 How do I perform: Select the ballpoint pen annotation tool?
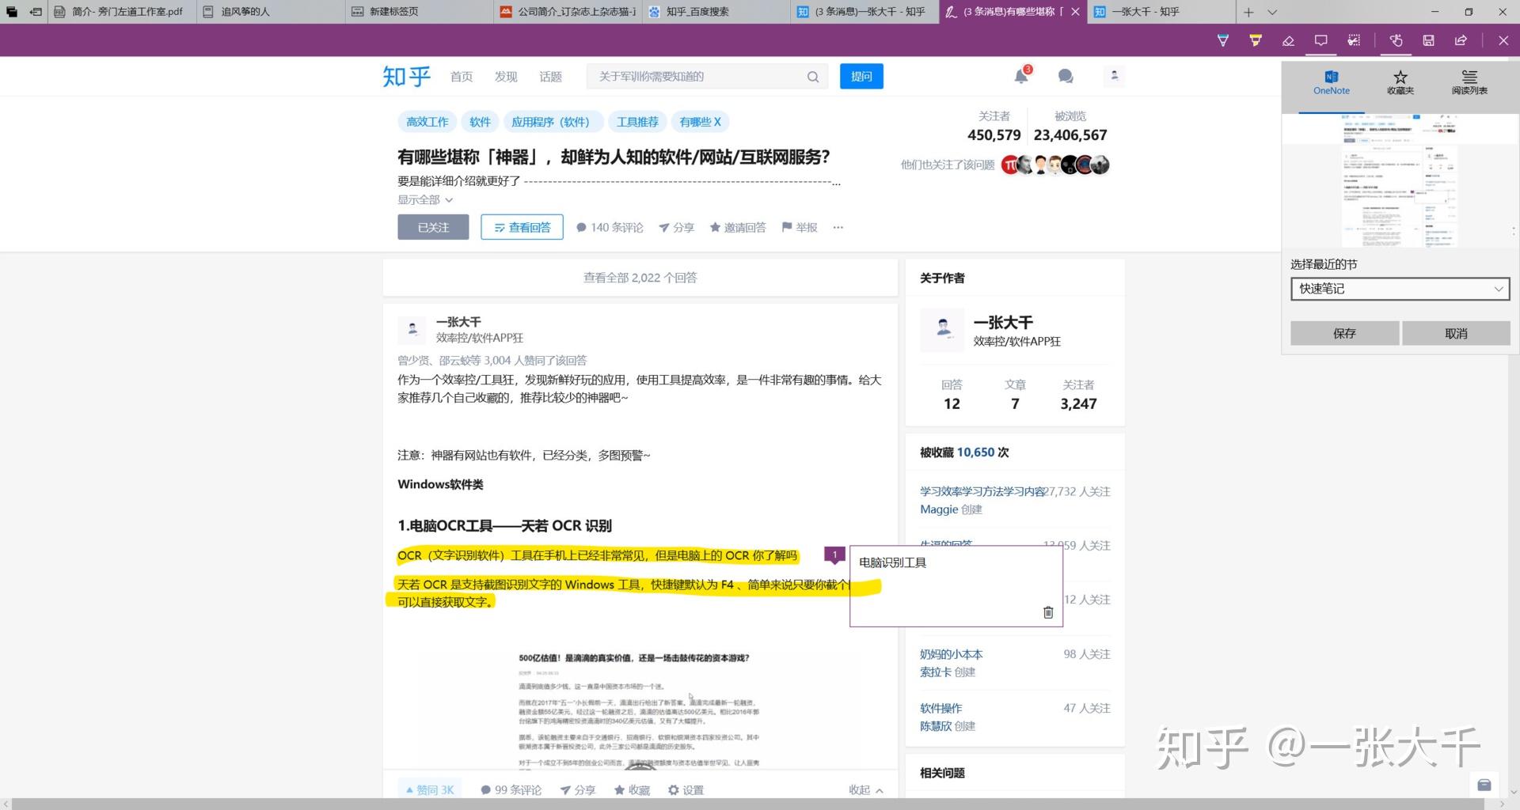[1223, 40]
